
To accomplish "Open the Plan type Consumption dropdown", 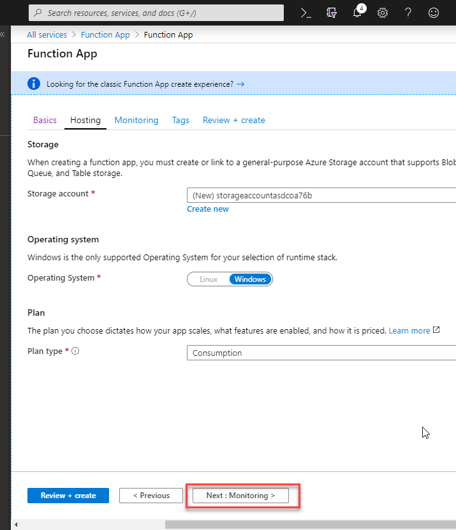I will click(x=321, y=353).
